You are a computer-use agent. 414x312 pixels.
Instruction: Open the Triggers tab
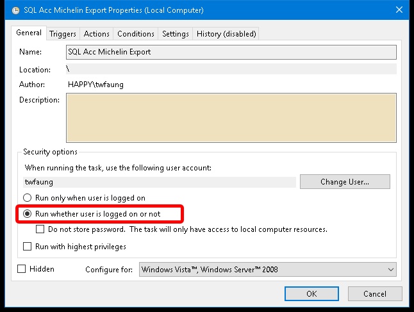[x=62, y=34]
